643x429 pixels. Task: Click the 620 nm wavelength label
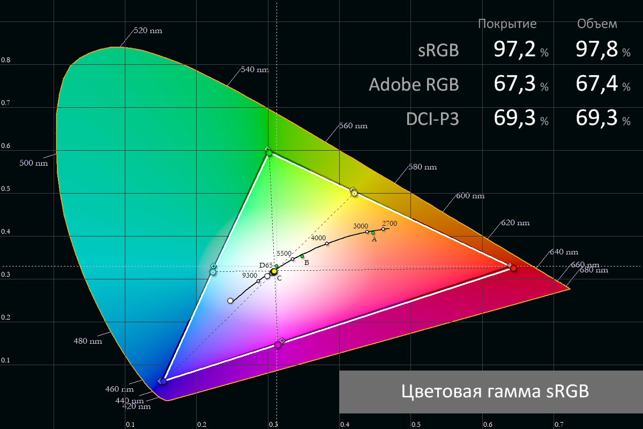point(514,223)
